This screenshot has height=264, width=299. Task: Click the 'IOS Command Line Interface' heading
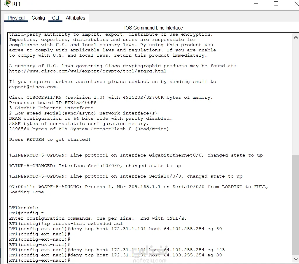coord(153,28)
